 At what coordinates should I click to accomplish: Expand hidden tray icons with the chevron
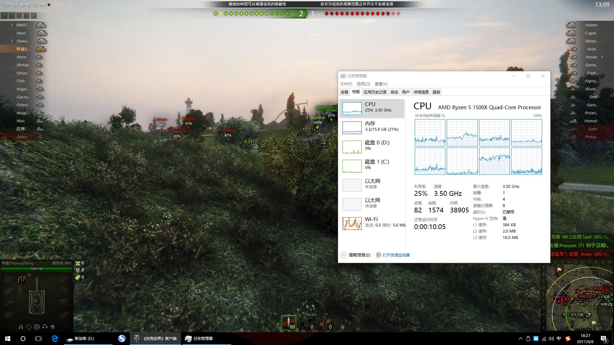[520, 339]
